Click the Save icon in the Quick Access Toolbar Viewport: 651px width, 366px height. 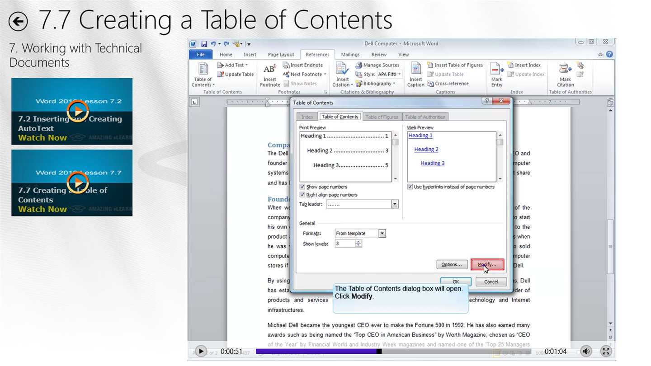(204, 44)
